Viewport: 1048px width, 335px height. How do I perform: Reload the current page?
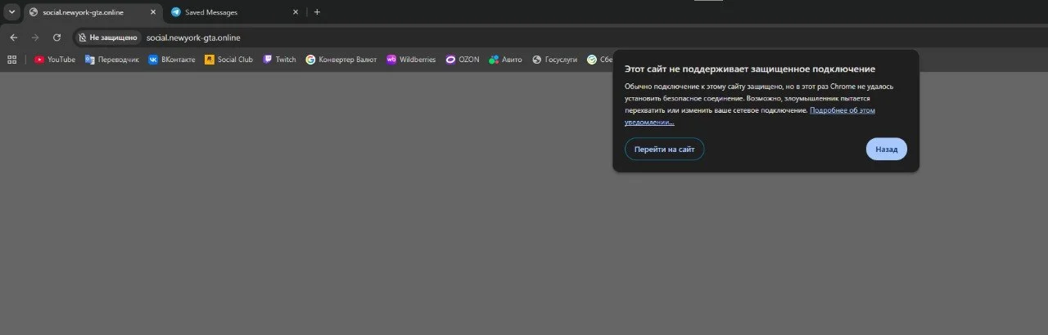tap(56, 38)
